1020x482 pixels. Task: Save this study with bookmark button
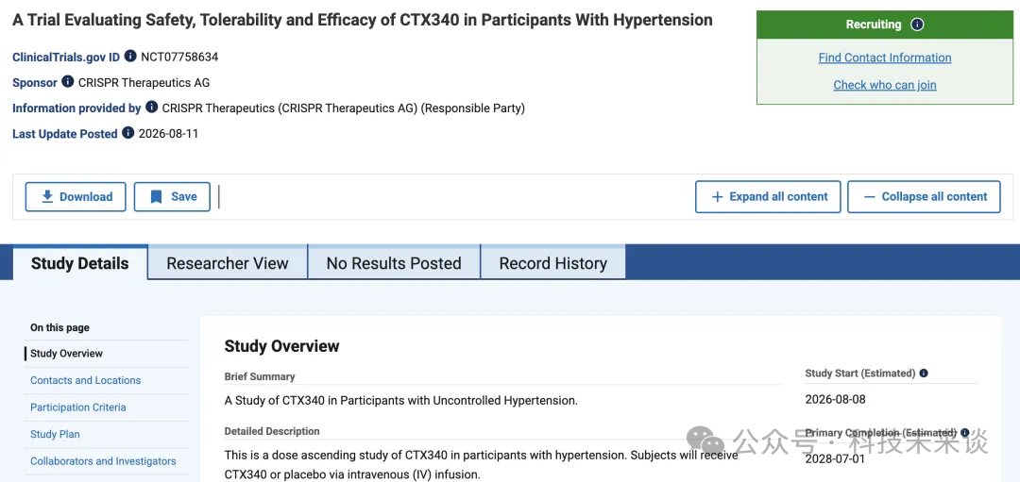click(x=173, y=197)
